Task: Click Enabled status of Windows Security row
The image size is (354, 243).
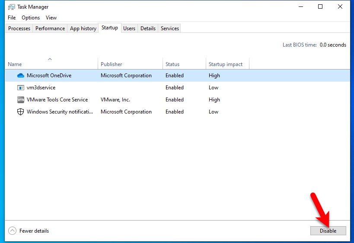Action: [175, 112]
